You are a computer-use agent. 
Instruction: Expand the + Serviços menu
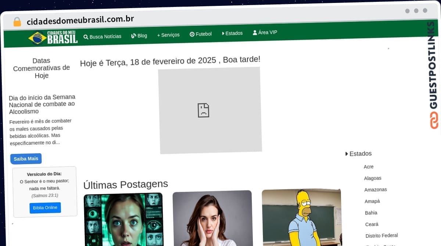click(168, 35)
